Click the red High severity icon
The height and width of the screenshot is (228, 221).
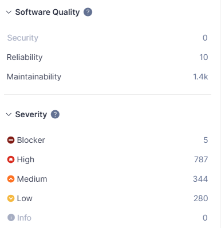11,159
